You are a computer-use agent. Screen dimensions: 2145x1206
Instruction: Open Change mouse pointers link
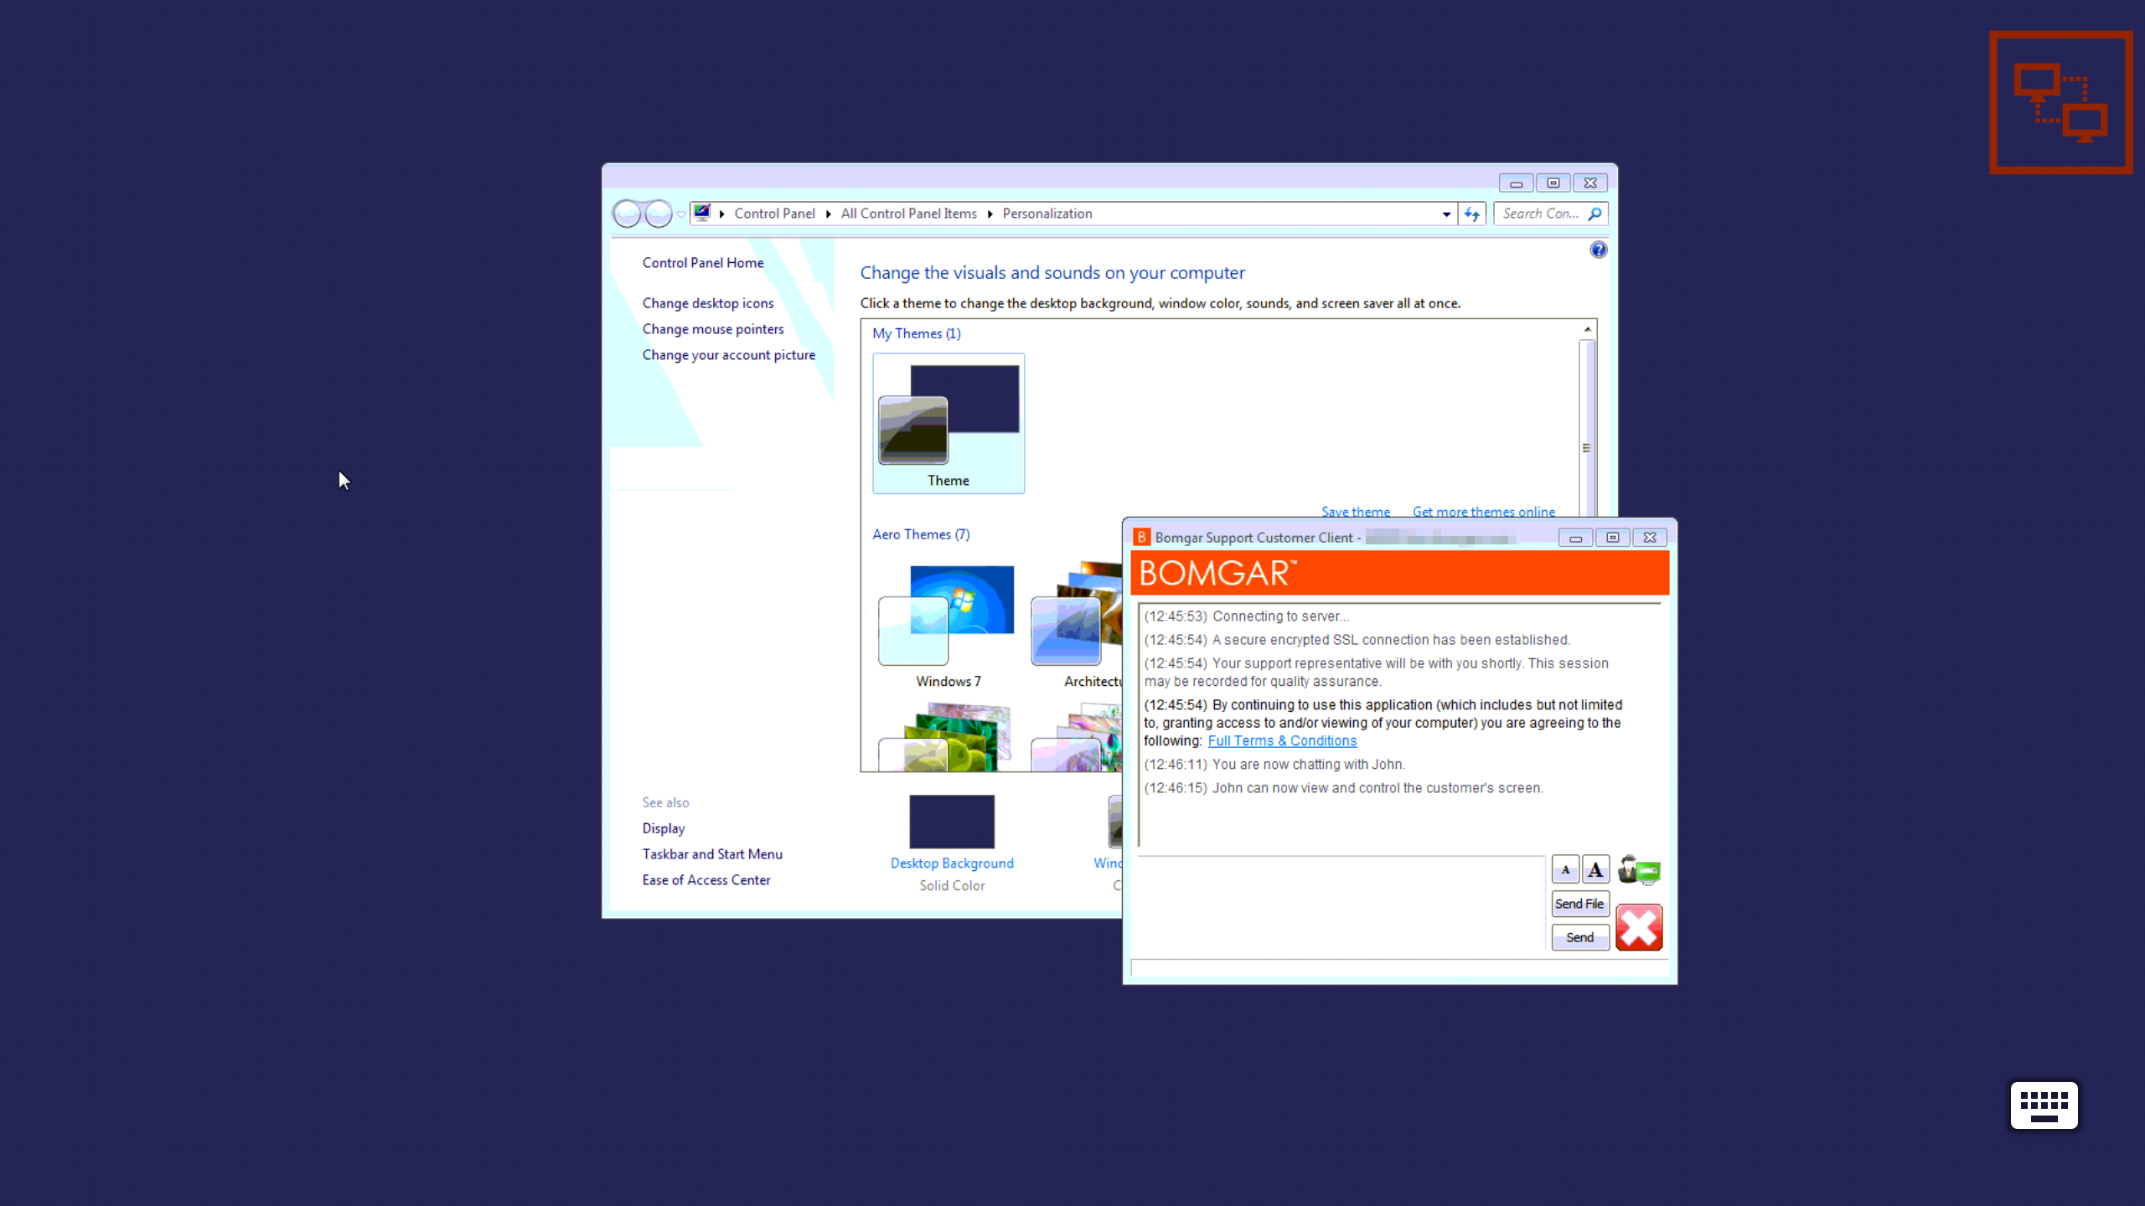[x=713, y=329]
